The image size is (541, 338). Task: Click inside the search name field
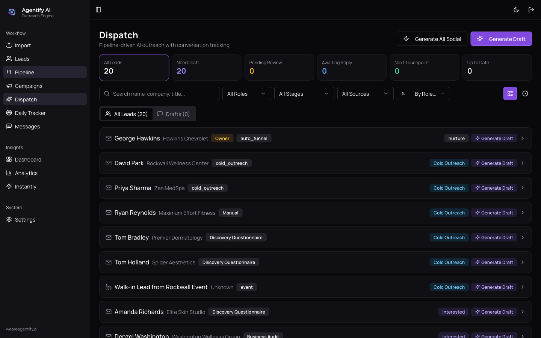pyautogui.click(x=159, y=93)
